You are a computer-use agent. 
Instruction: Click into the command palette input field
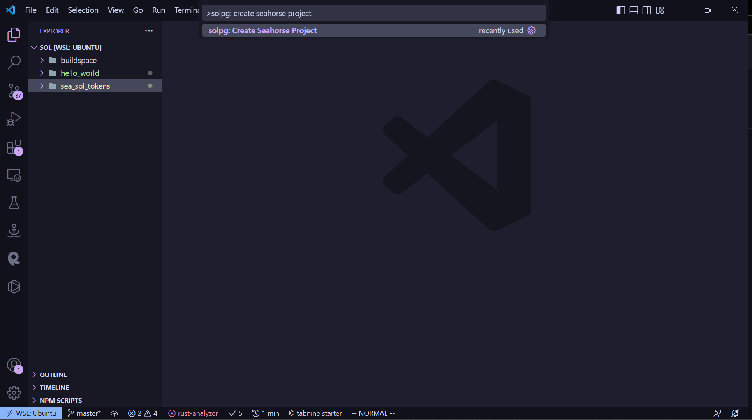point(373,13)
